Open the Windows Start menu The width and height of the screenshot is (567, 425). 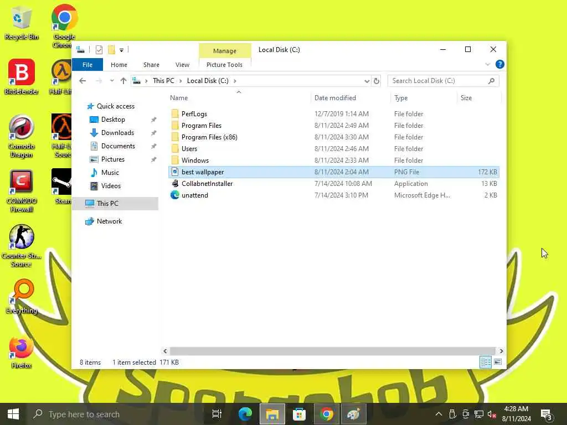click(13, 414)
